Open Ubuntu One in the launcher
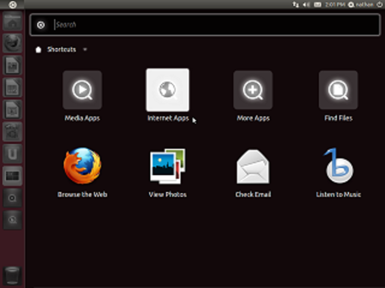 pos(13,154)
